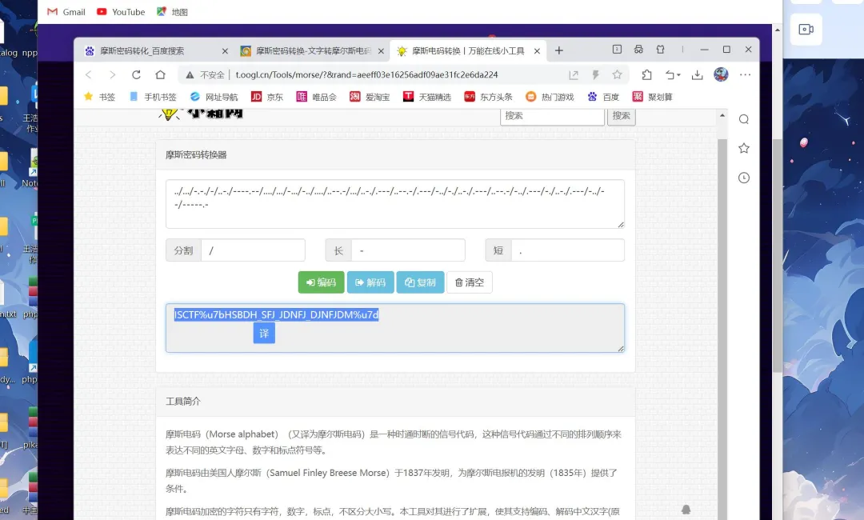This screenshot has width=864, height=520.
Task: Open the 东方头条 bookmark
Action: coord(488,97)
